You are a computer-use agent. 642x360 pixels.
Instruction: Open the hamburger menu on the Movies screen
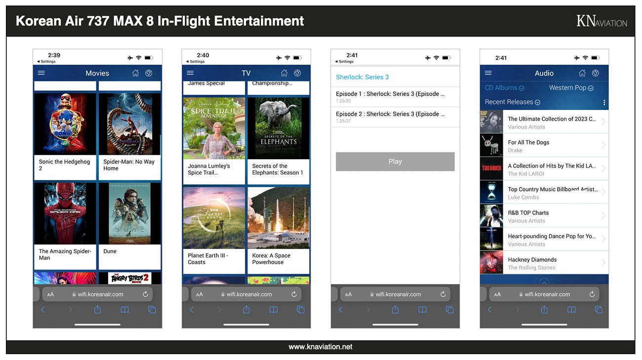point(41,73)
